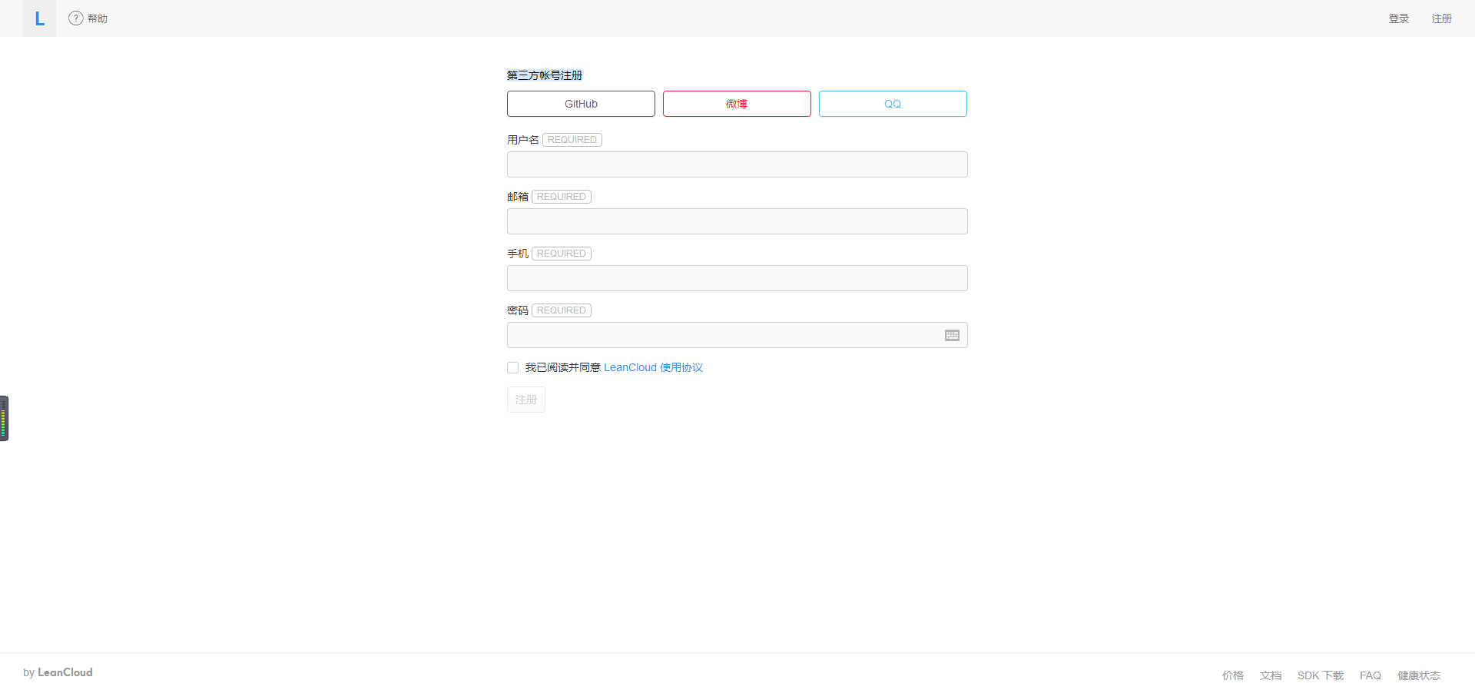Open the LeanCloud 使用协议 link
Screen dimensions: 1475x700
(653, 367)
